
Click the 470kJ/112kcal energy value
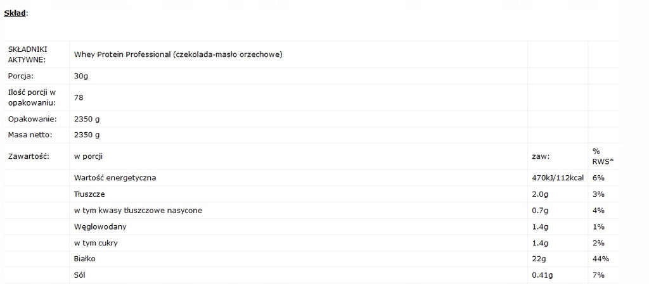558,178
